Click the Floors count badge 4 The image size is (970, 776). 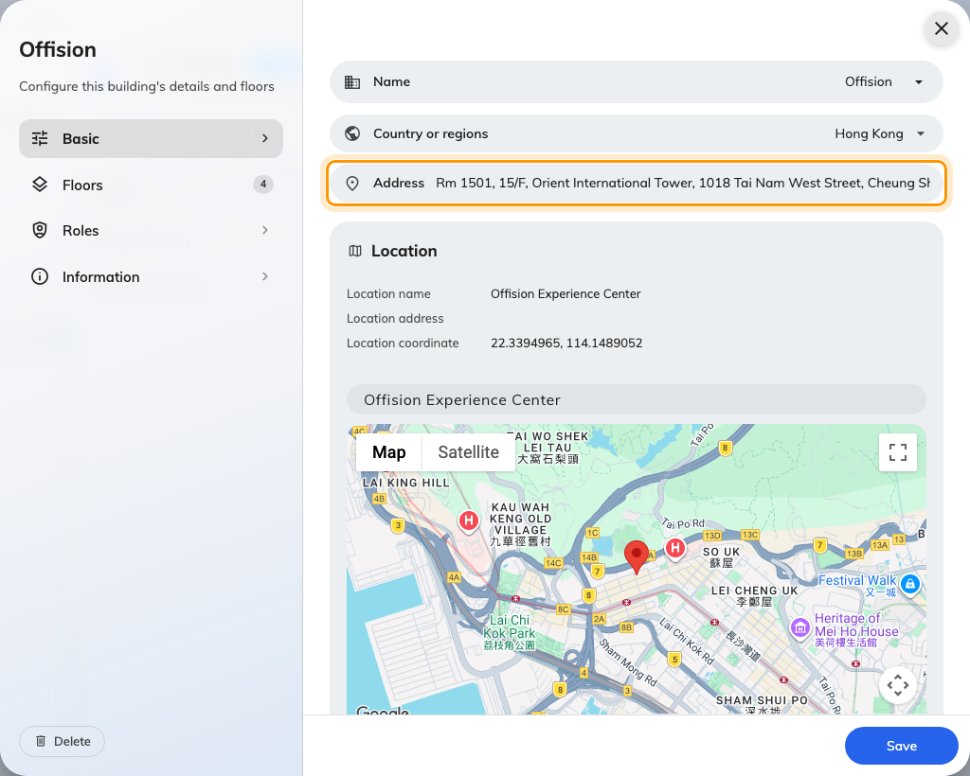click(x=263, y=185)
